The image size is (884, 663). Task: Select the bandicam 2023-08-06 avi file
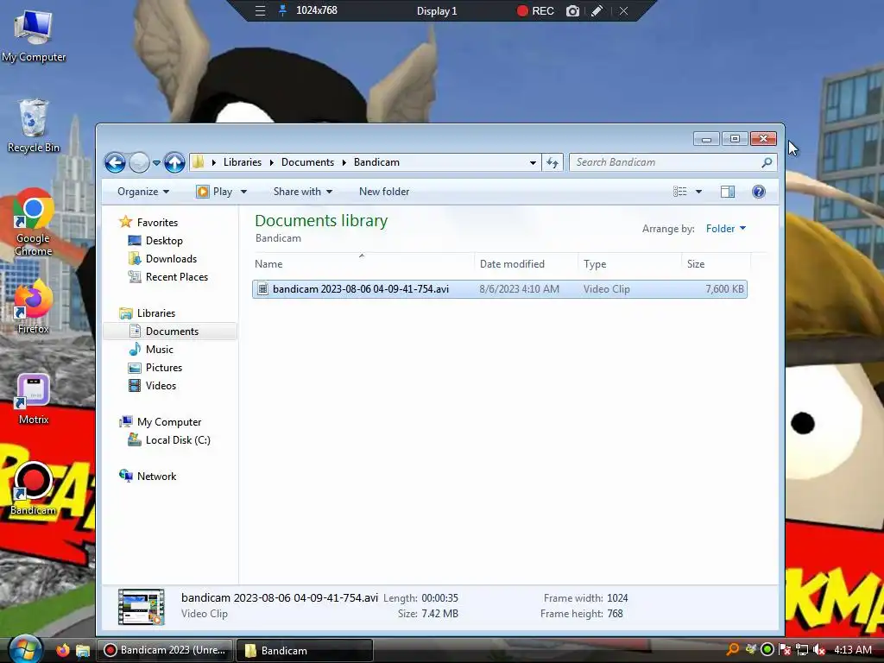coord(500,288)
